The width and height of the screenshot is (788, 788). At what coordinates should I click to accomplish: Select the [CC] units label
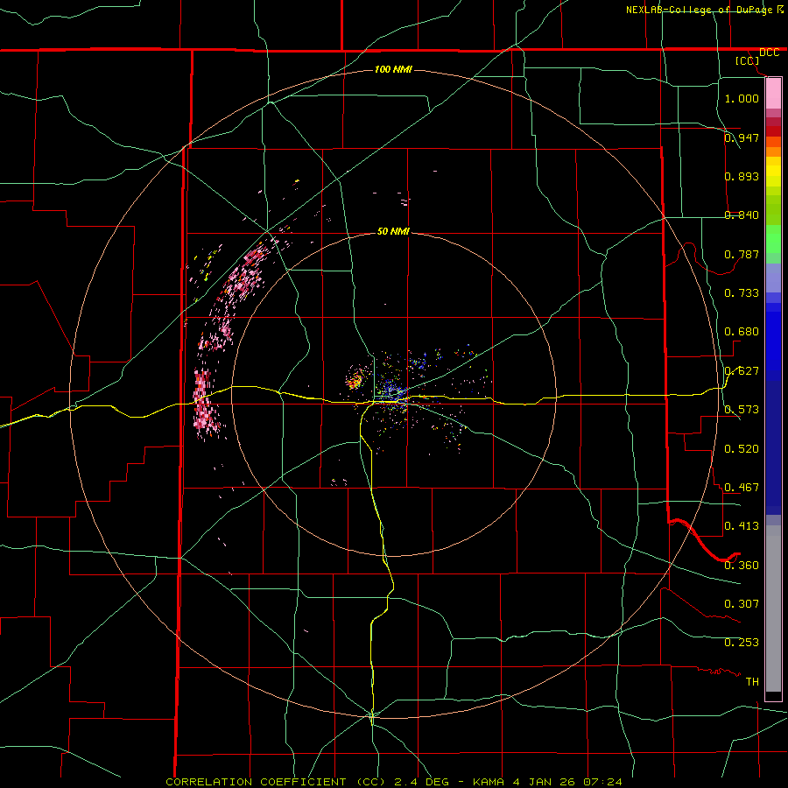click(x=748, y=60)
